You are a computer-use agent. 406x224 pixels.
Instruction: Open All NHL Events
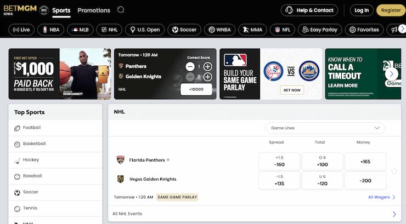tap(255, 214)
